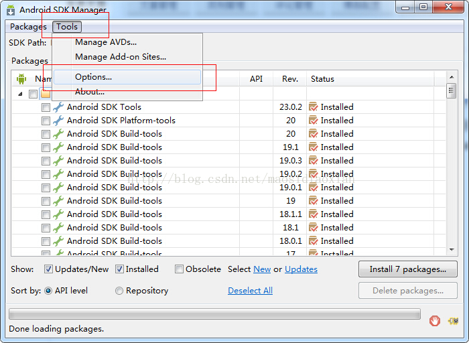
Task: Follow the Updates selection link
Action: (301, 269)
